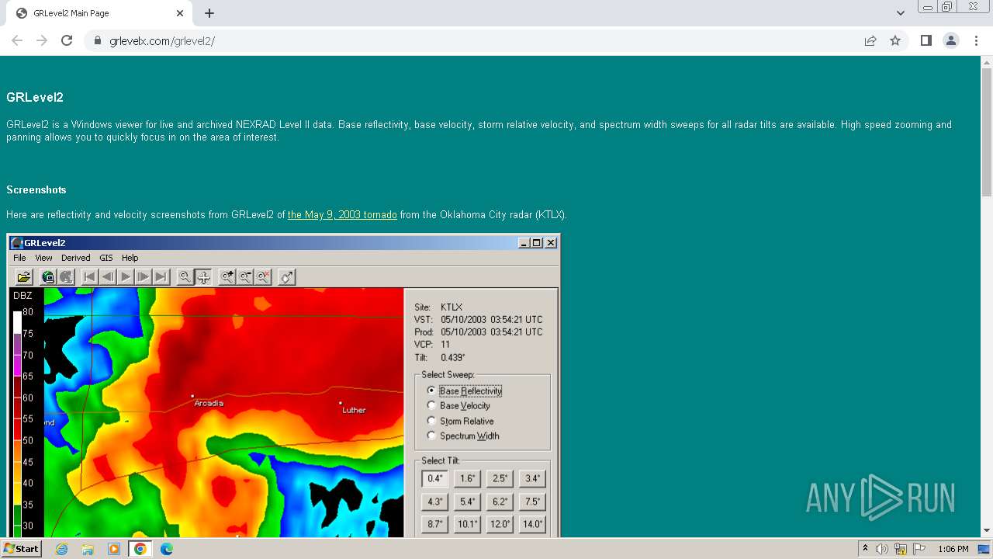Select the 6.2° tilt button

click(x=500, y=502)
